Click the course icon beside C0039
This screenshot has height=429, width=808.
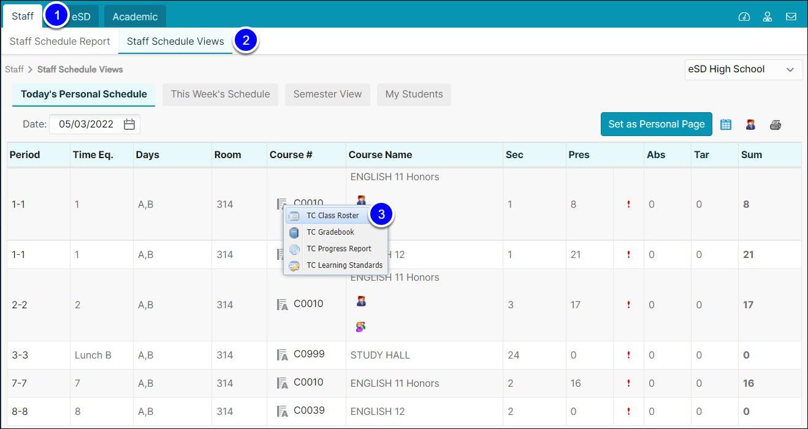[282, 411]
